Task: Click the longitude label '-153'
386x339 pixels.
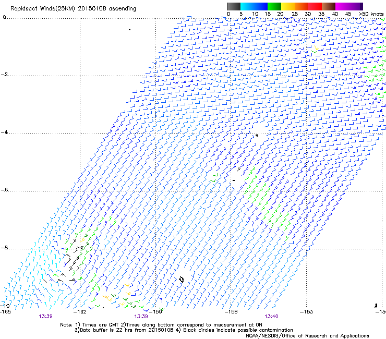Action: 306,312
